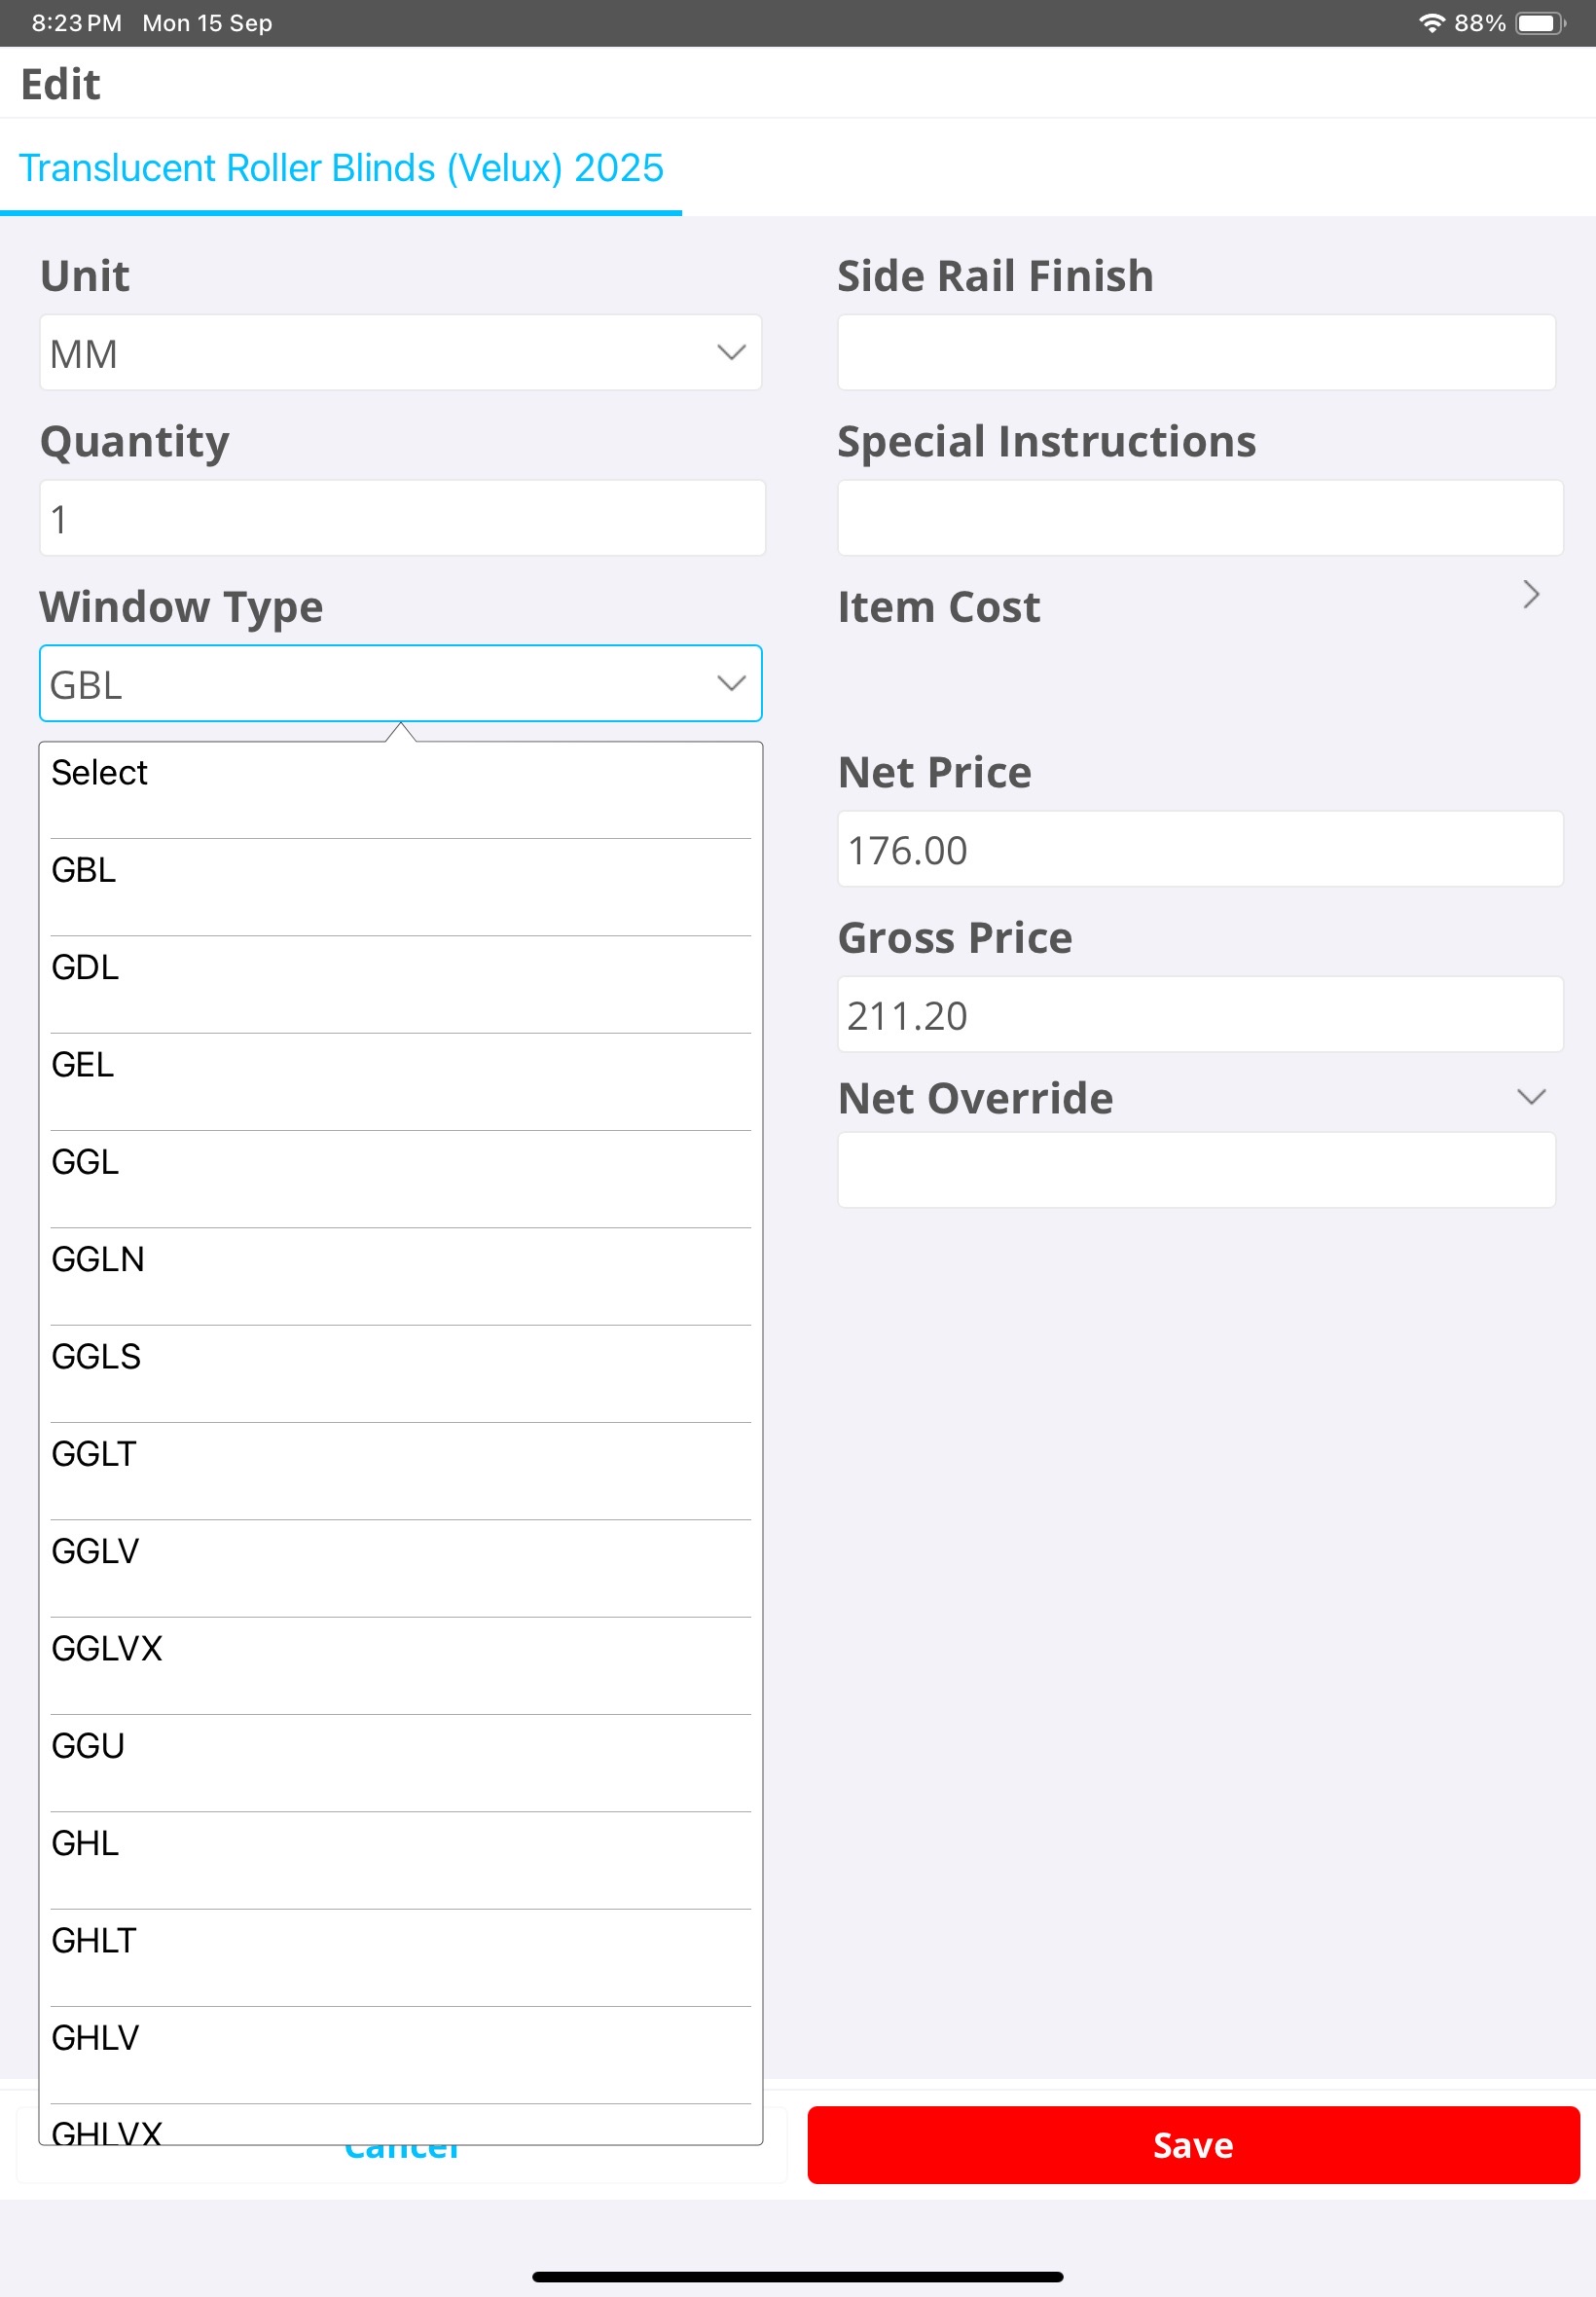This screenshot has height=2297, width=1596.
Task: Expand the Net Override chevron
Action: [x=1530, y=1097]
